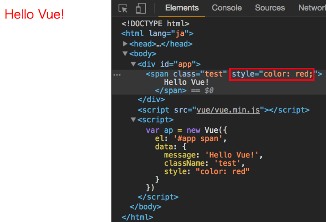Select the closing </html> tag
This screenshot has width=326, height=222.
coord(137,217)
